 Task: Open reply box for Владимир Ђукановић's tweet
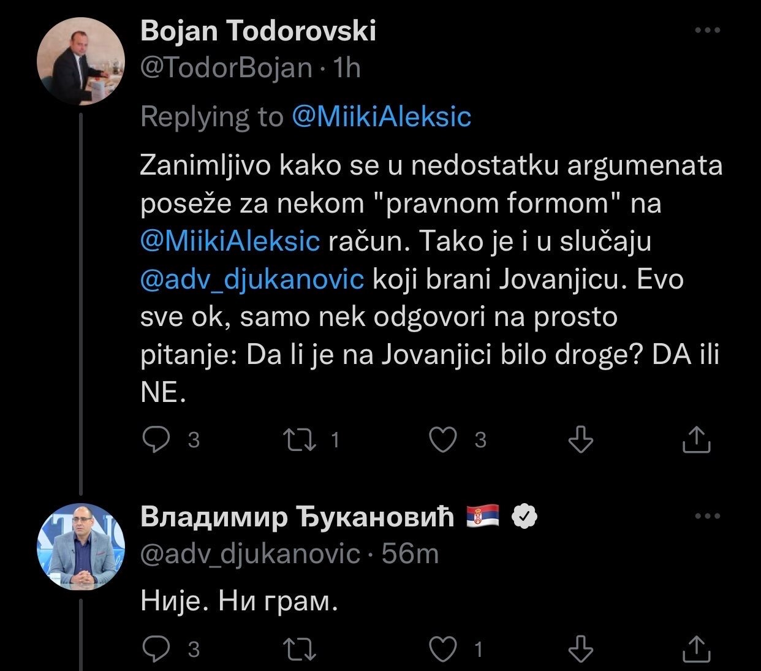(x=156, y=648)
